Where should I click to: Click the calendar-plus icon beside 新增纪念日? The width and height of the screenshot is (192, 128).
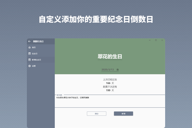pyautogui.click(x=29, y=60)
